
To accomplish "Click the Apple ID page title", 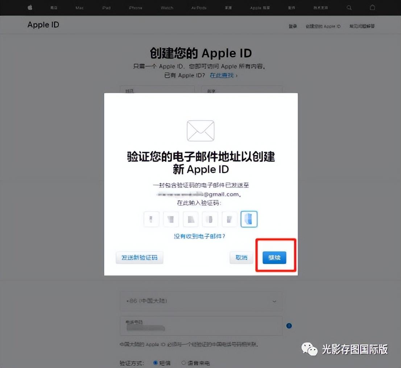I will point(43,25).
